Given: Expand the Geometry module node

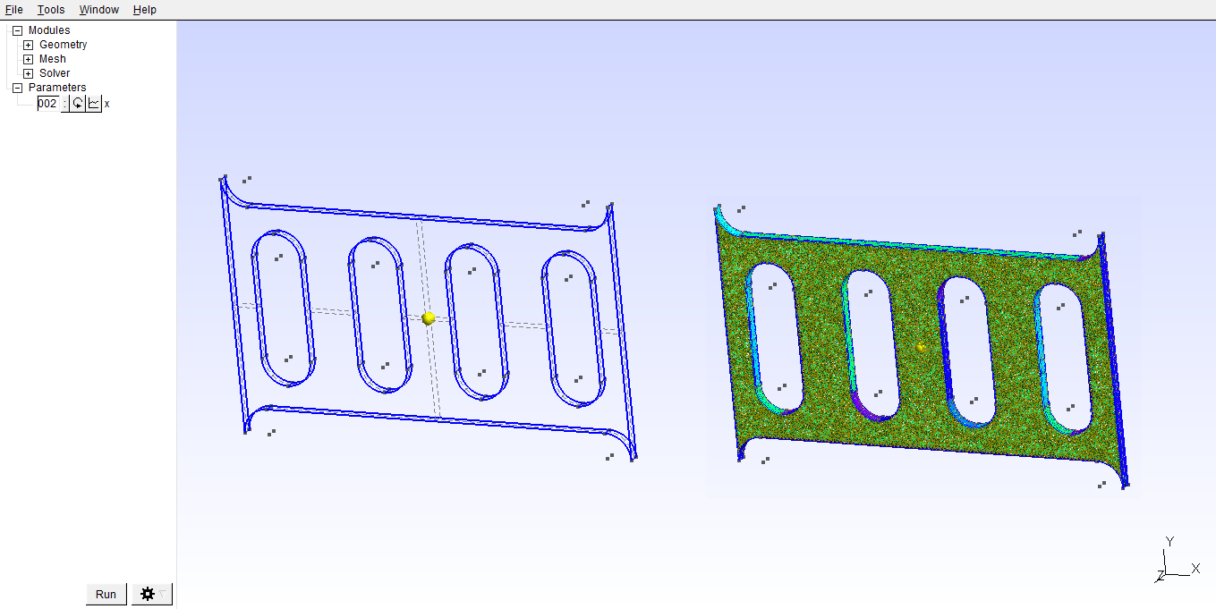Looking at the screenshot, I should (x=29, y=45).
